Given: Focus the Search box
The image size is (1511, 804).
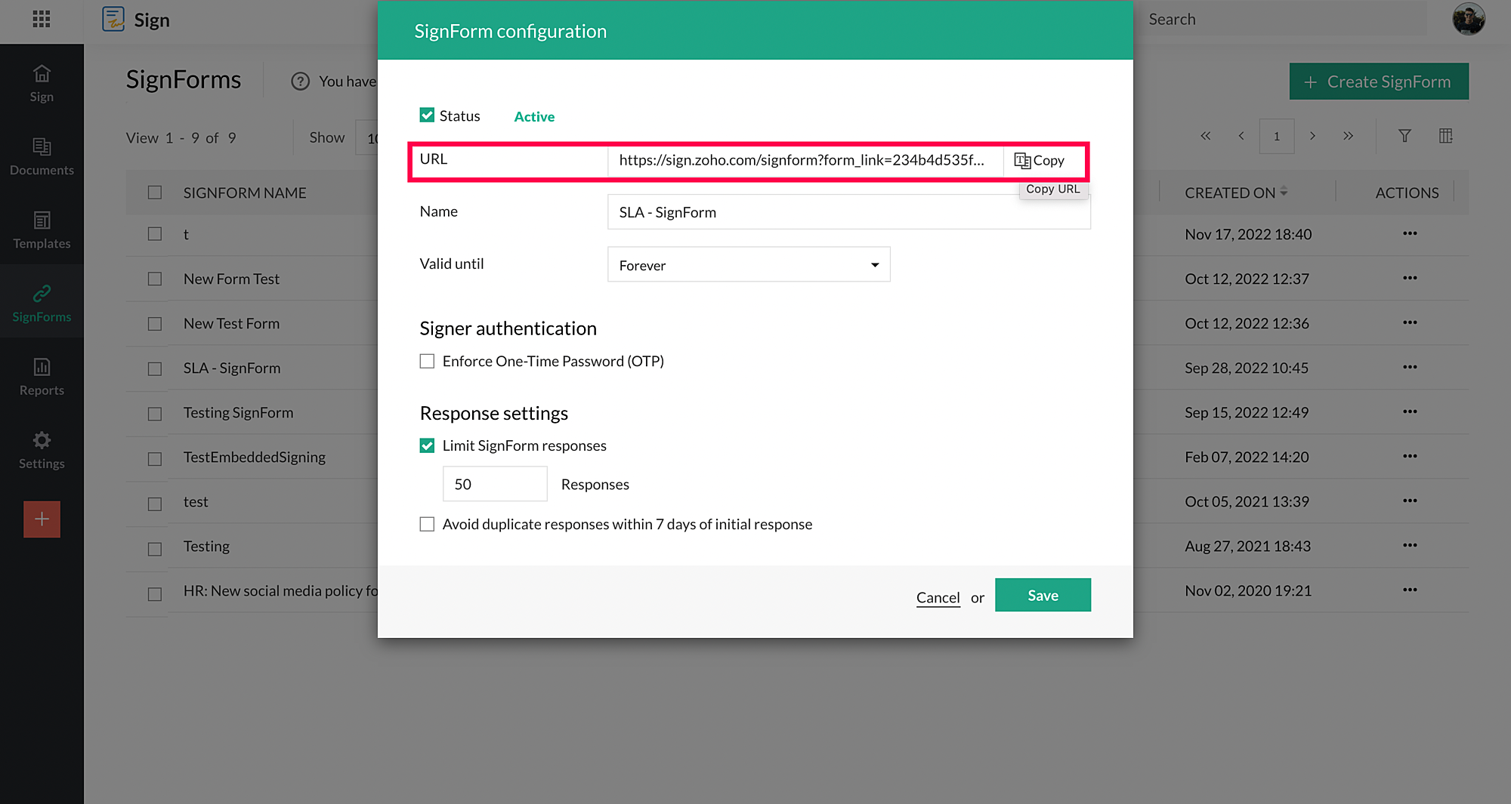Looking at the screenshot, I should (1284, 19).
